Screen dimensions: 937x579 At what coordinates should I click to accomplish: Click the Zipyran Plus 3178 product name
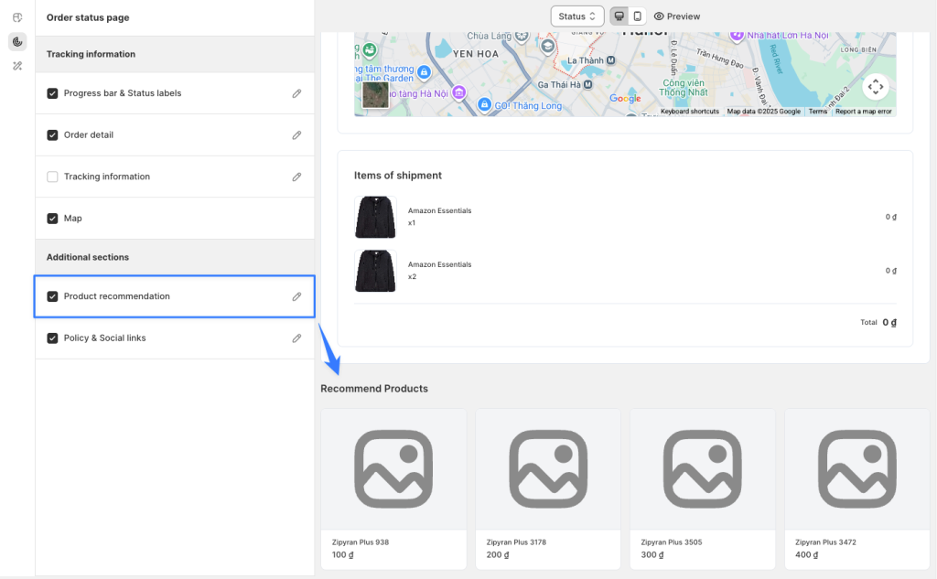(x=516, y=542)
